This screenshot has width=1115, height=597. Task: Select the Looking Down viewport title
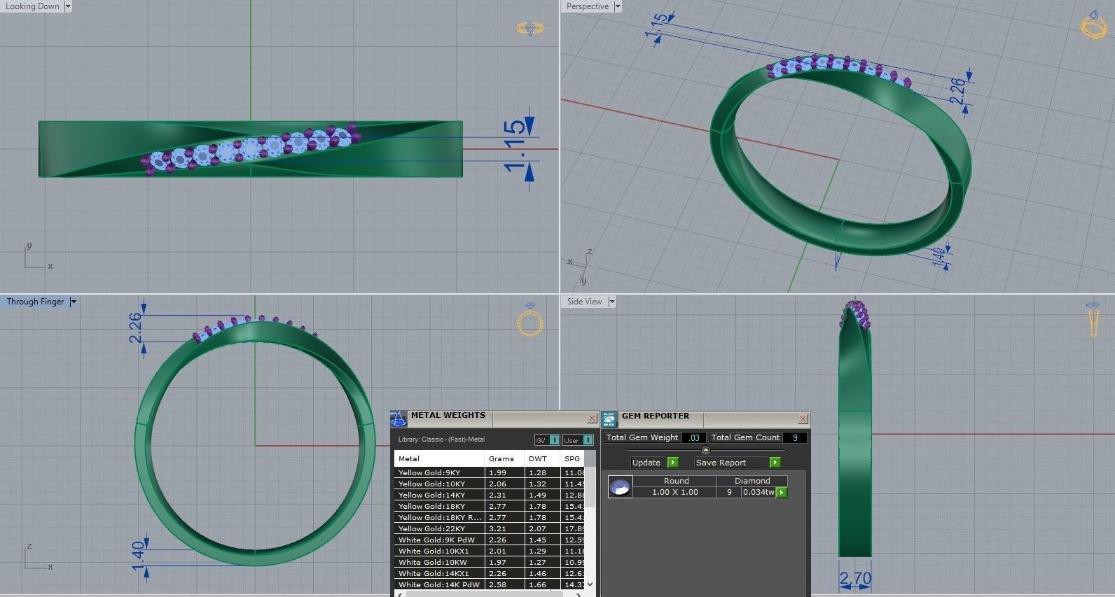click(x=32, y=6)
